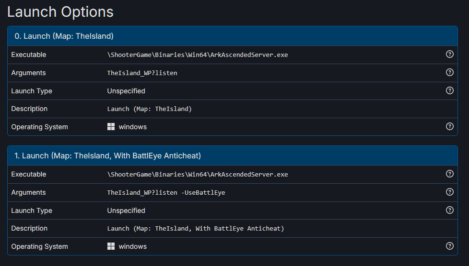469x266 pixels.
Task: Click 'TheIsland_WP?listen' arguments value in section 0
Action: point(142,73)
